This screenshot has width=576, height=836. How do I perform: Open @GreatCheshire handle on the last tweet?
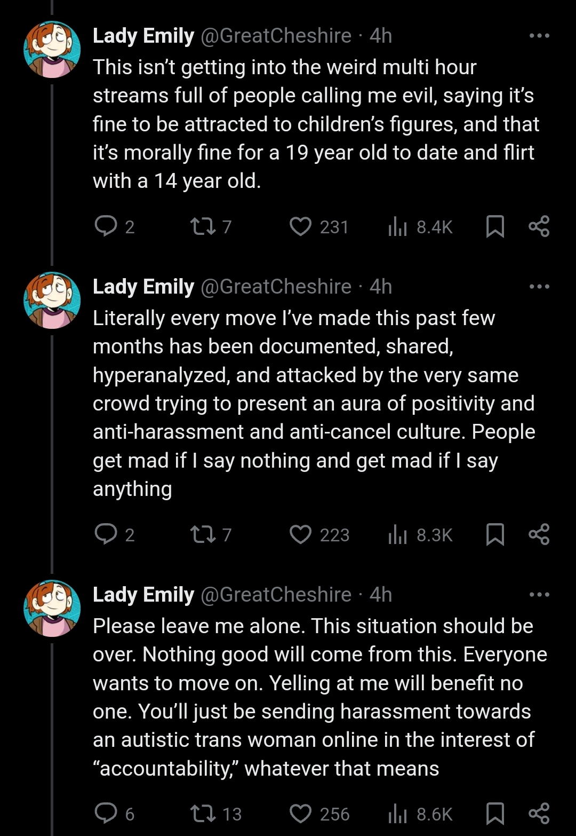click(276, 595)
